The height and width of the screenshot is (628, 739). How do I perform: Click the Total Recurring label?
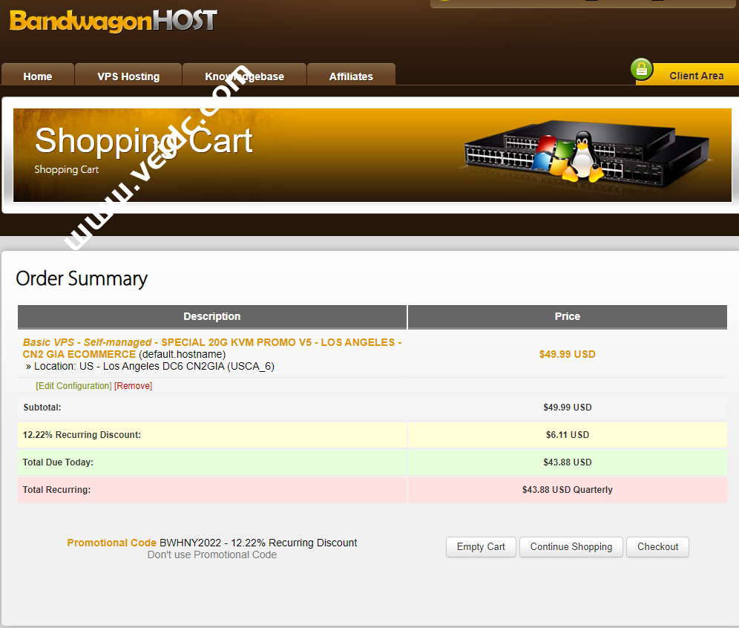[56, 489]
